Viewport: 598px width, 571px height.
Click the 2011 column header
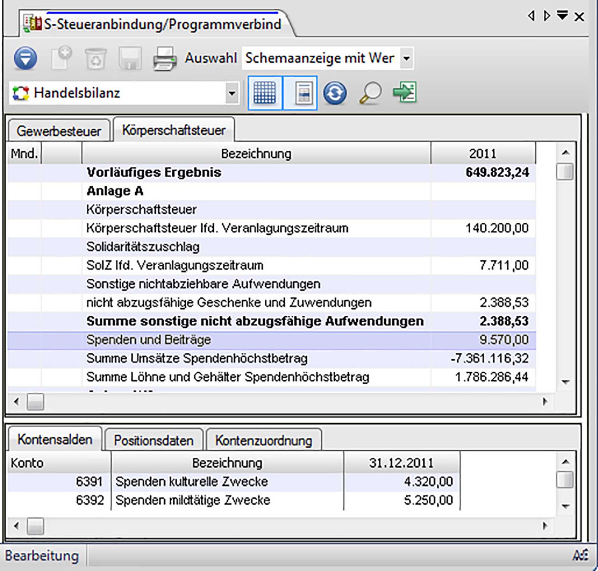(x=483, y=153)
